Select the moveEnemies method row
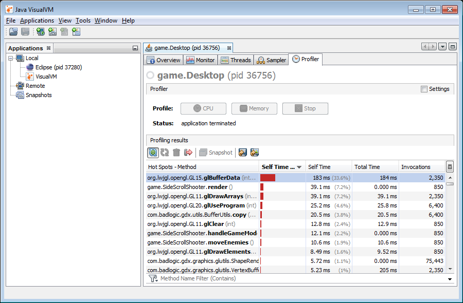The height and width of the screenshot is (303, 463). click(x=296, y=242)
